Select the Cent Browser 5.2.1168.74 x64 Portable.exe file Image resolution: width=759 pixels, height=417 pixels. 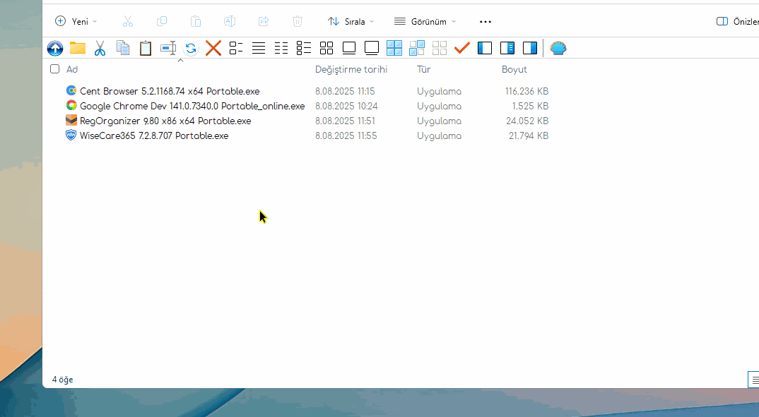[170, 91]
